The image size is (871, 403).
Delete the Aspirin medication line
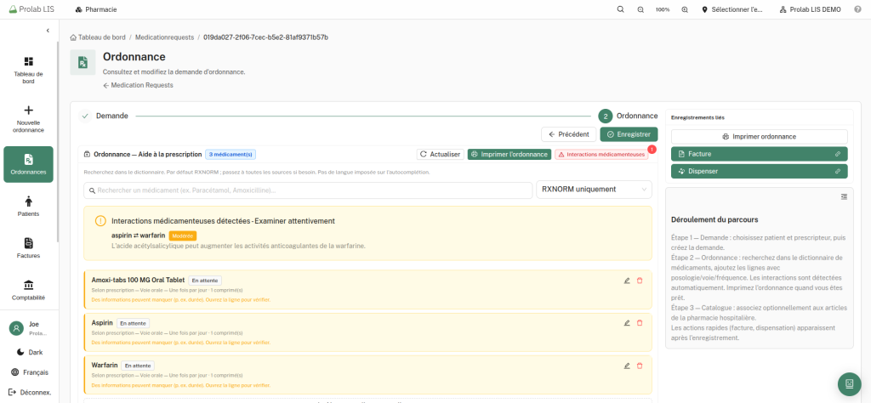point(640,323)
